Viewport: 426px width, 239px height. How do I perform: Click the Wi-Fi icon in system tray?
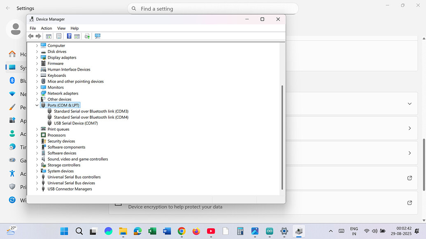(366, 231)
